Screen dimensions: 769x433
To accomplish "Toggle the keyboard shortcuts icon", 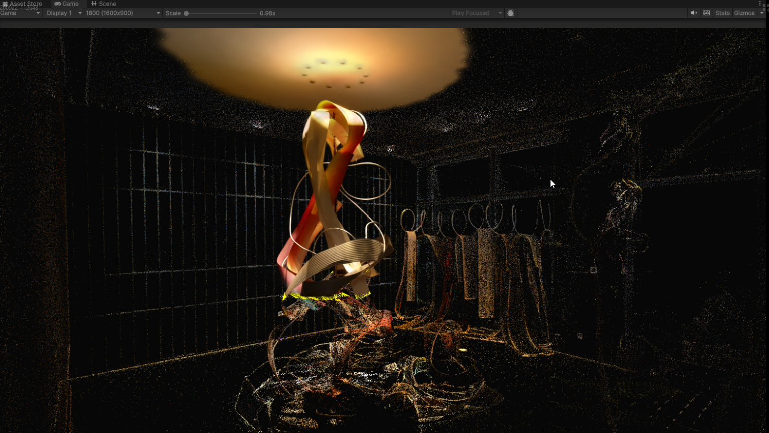I will [x=706, y=13].
